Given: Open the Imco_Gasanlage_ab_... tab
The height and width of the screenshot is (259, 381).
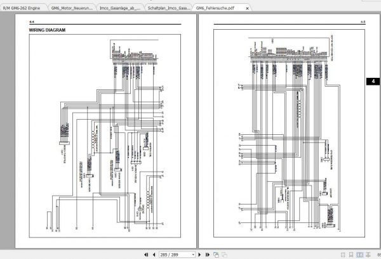Looking at the screenshot, I should pyautogui.click(x=120, y=8).
